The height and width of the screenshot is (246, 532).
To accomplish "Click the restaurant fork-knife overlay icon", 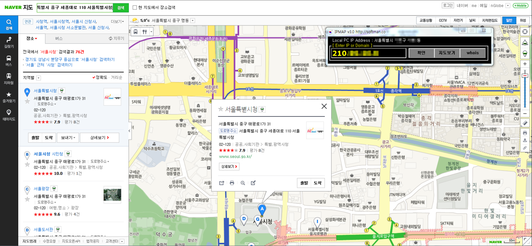I will tap(144, 32).
